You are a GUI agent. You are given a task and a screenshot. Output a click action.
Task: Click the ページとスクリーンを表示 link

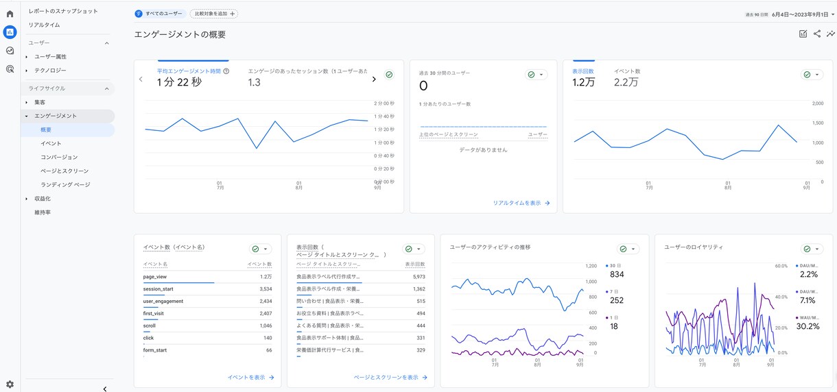[x=390, y=377]
